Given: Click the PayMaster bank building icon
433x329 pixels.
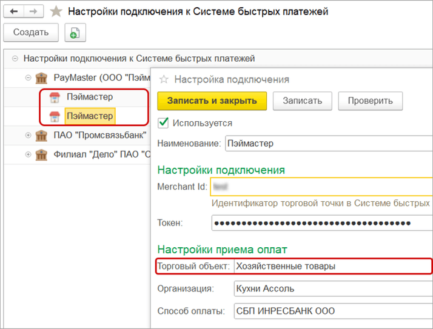Looking at the screenshot, I should coord(41,78).
